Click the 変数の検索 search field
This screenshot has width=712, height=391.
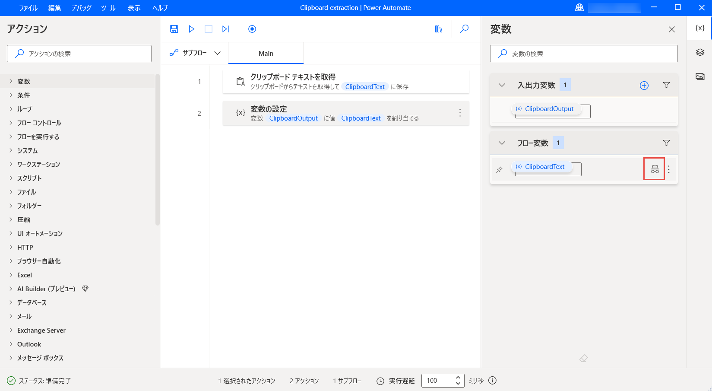click(584, 54)
